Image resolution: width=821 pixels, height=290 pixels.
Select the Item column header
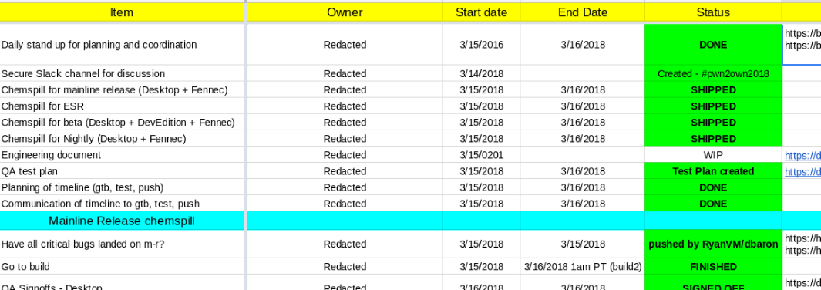click(x=122, y=12)
